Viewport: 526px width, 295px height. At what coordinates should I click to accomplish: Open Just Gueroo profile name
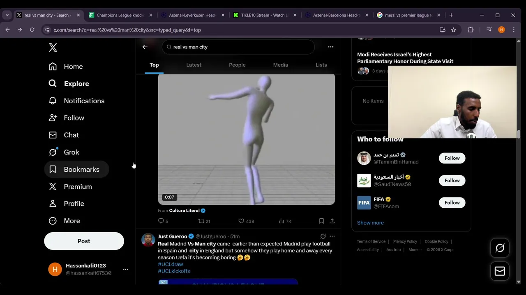[173, 236]
